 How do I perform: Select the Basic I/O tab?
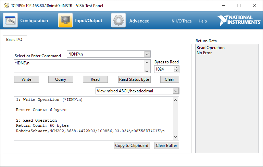click(x=14, y=40)
